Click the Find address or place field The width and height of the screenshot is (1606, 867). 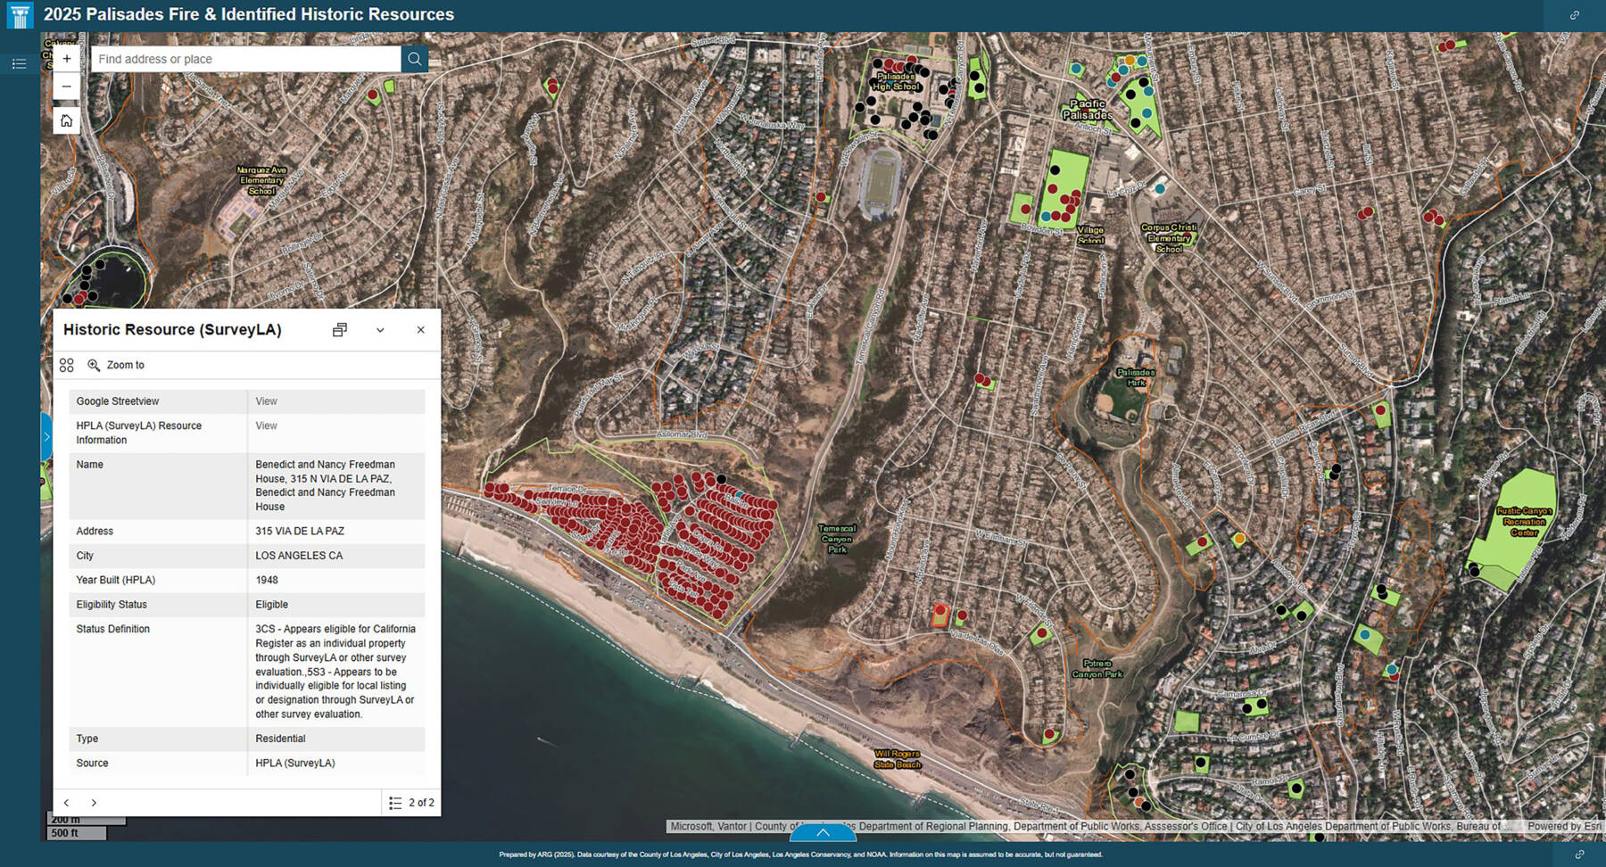[x=245, y=59]
